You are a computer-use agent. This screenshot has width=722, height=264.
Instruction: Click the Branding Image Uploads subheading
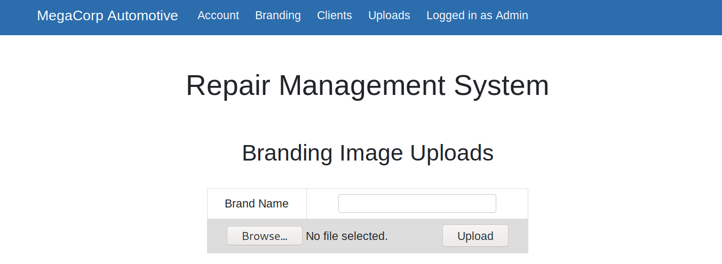coord(367,153)
